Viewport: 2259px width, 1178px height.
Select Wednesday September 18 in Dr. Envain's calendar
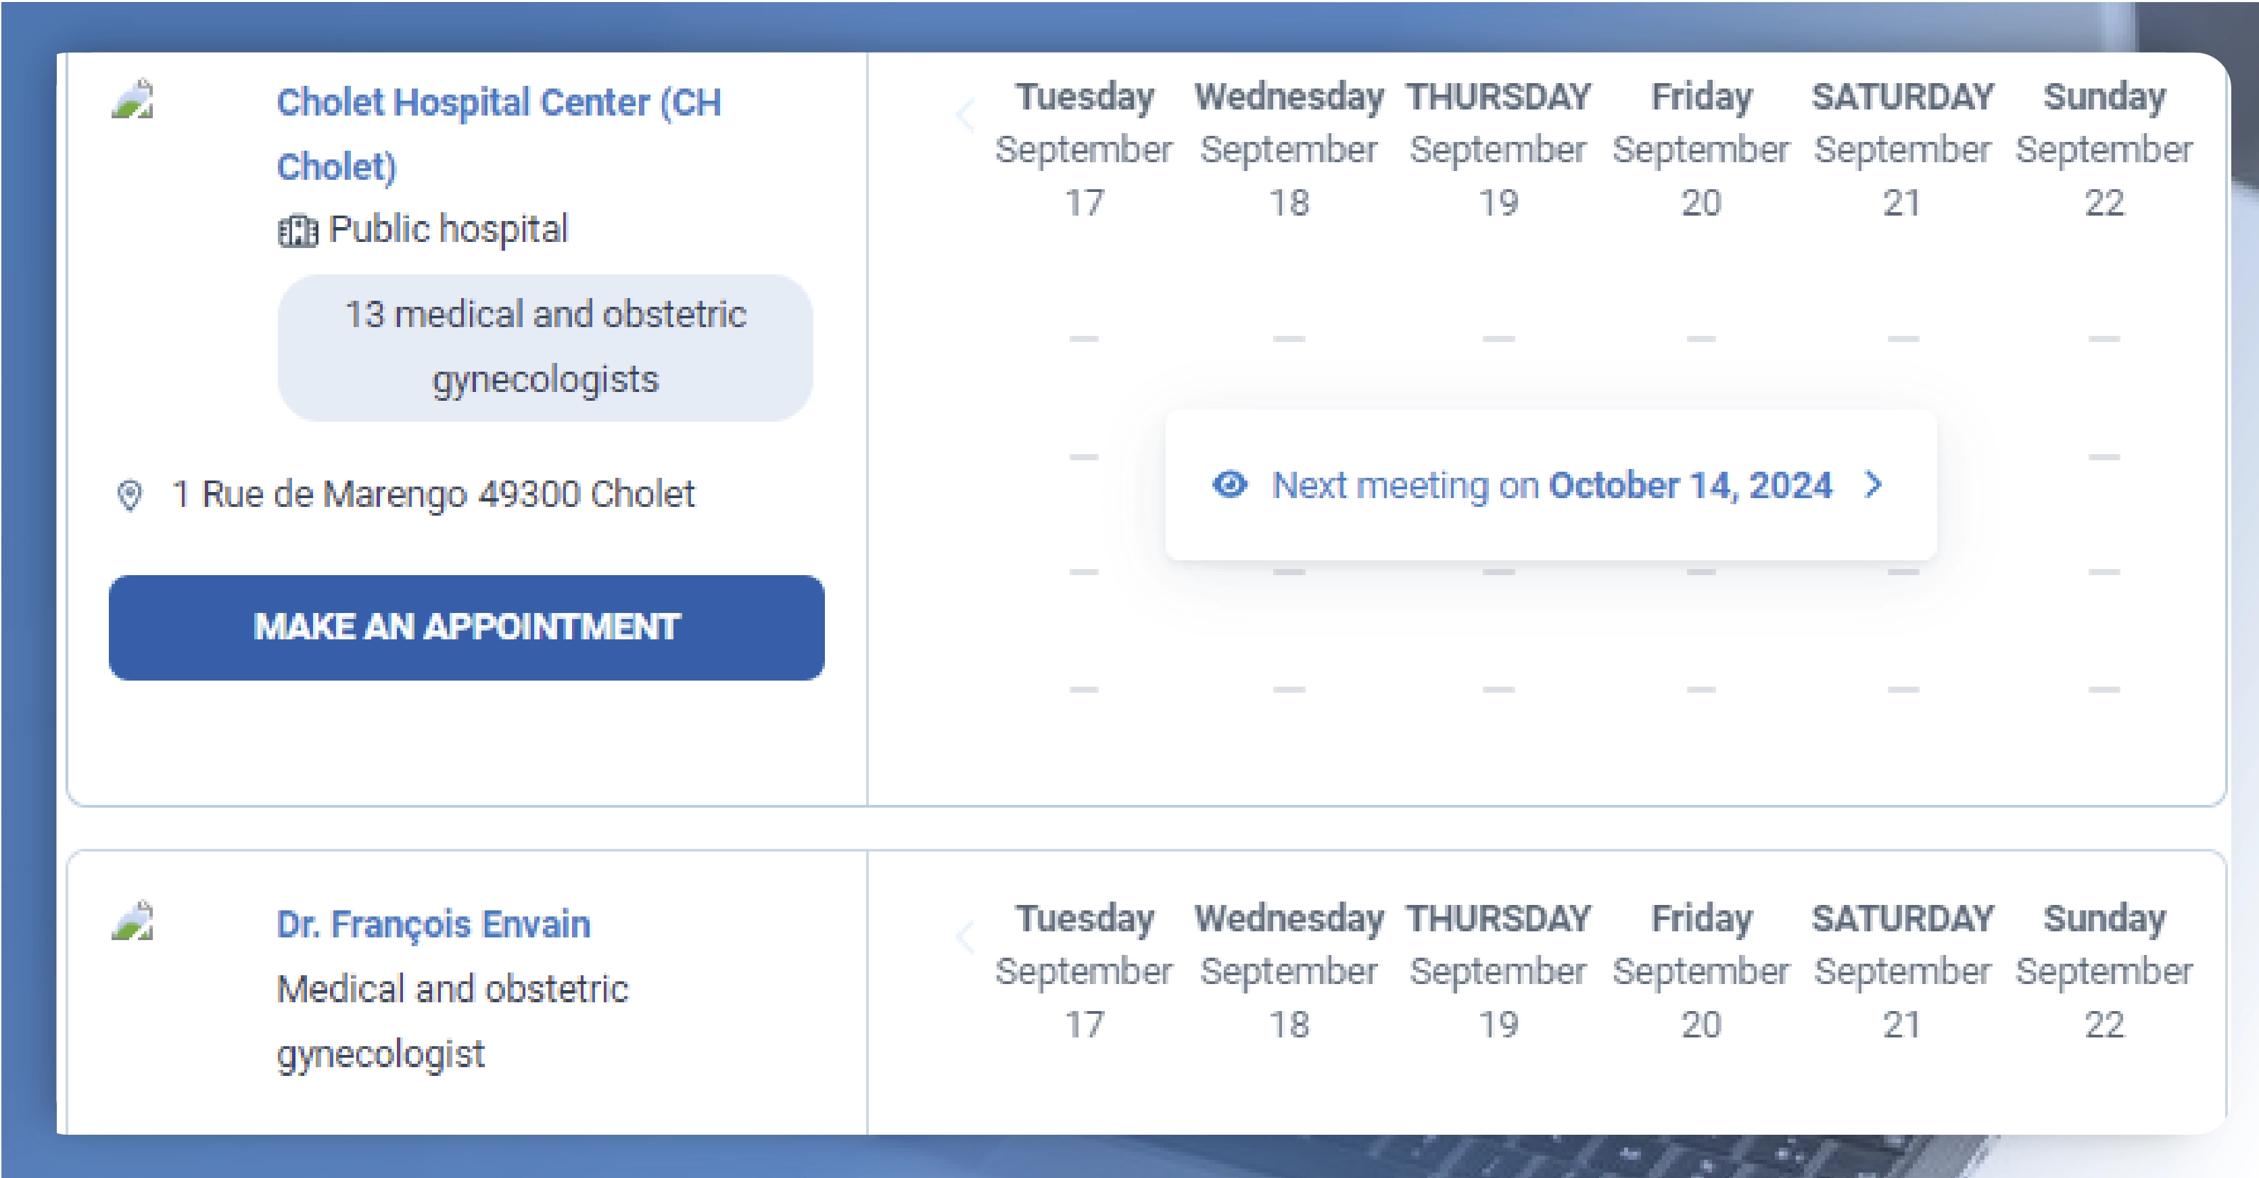click(x=1288, y=971)
